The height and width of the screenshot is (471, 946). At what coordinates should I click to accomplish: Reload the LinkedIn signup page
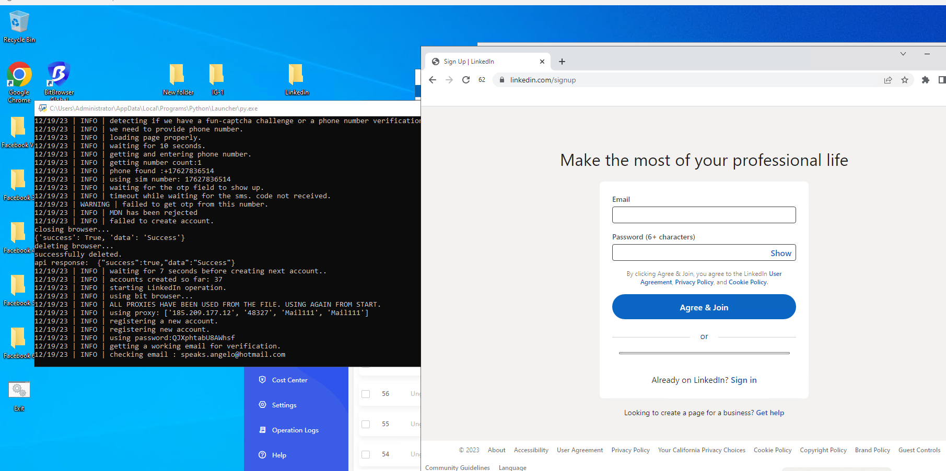point(466,80)
